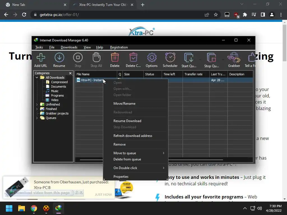Sort by Transfer rate column header

pyautogui.click(x=196, y=74)
